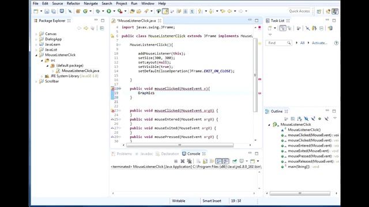The width and height of the screenshot is (369, 207).
Task: Click the Debug bug icon in toolbar
Action: pyautogui.click(x=97, y=11)
